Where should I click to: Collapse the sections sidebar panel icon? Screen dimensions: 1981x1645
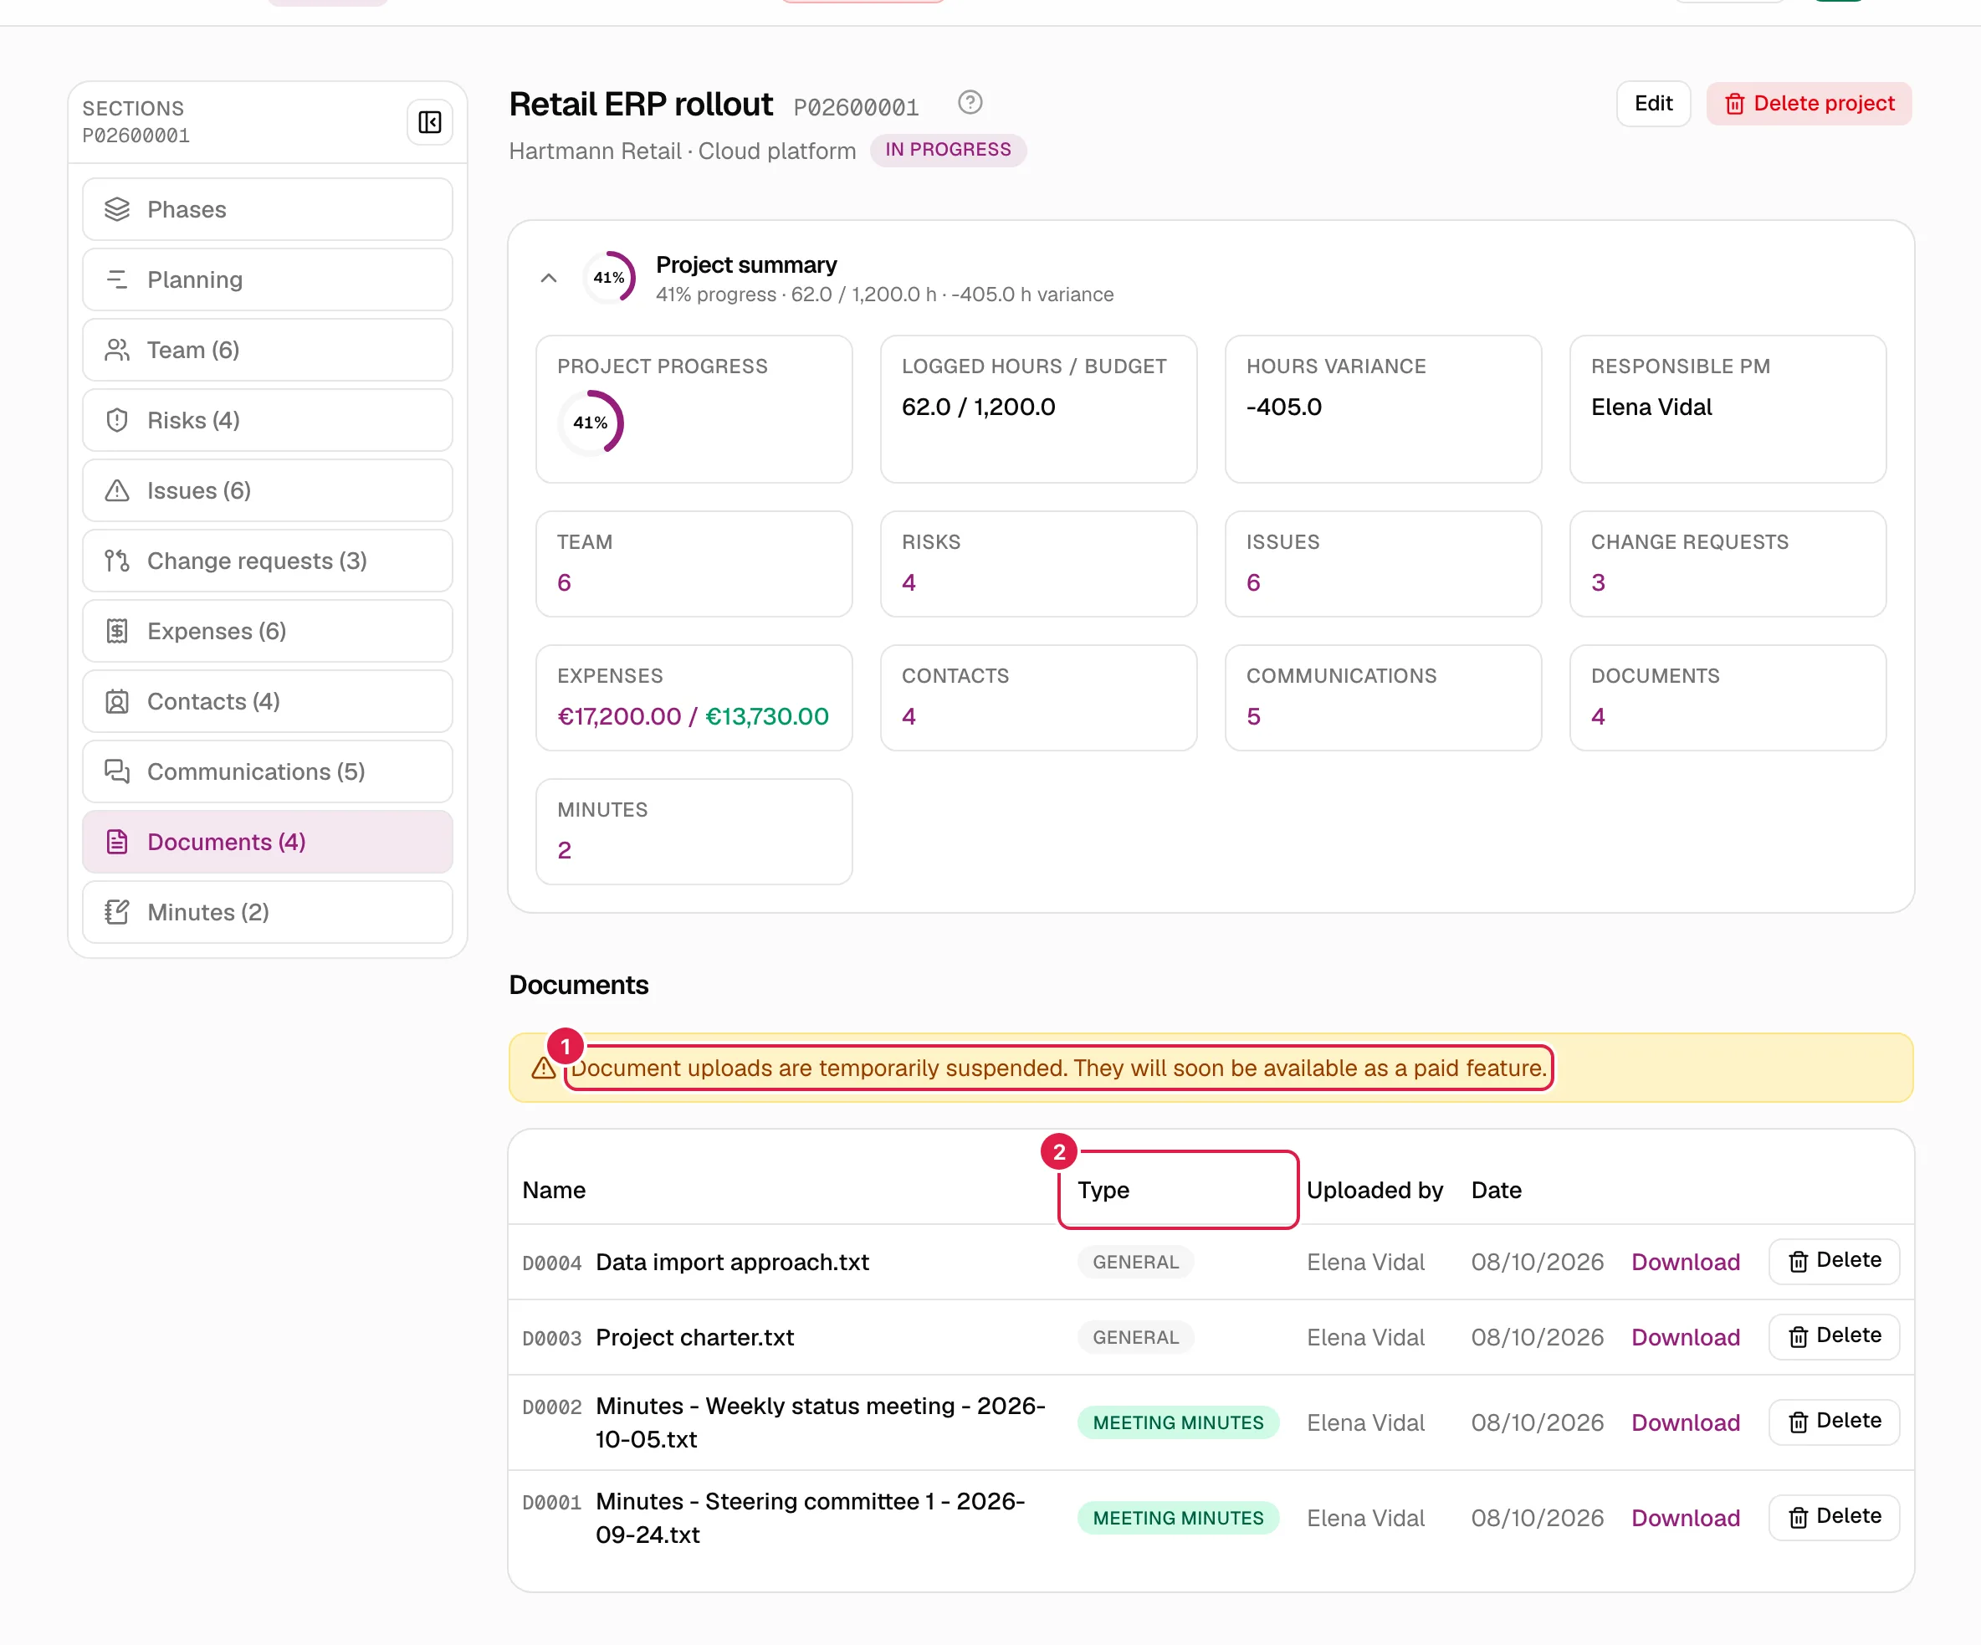429,123
